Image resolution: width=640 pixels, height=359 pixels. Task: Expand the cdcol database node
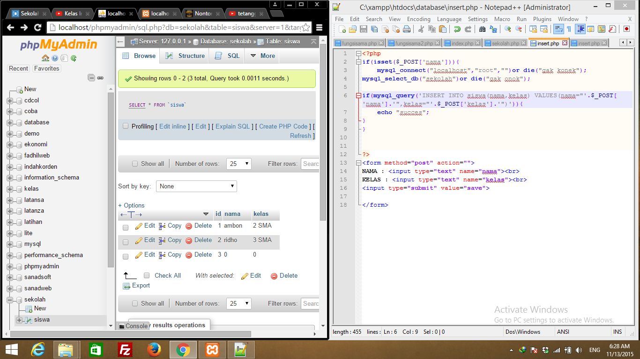pyautogui.click(x=10, y=100)
